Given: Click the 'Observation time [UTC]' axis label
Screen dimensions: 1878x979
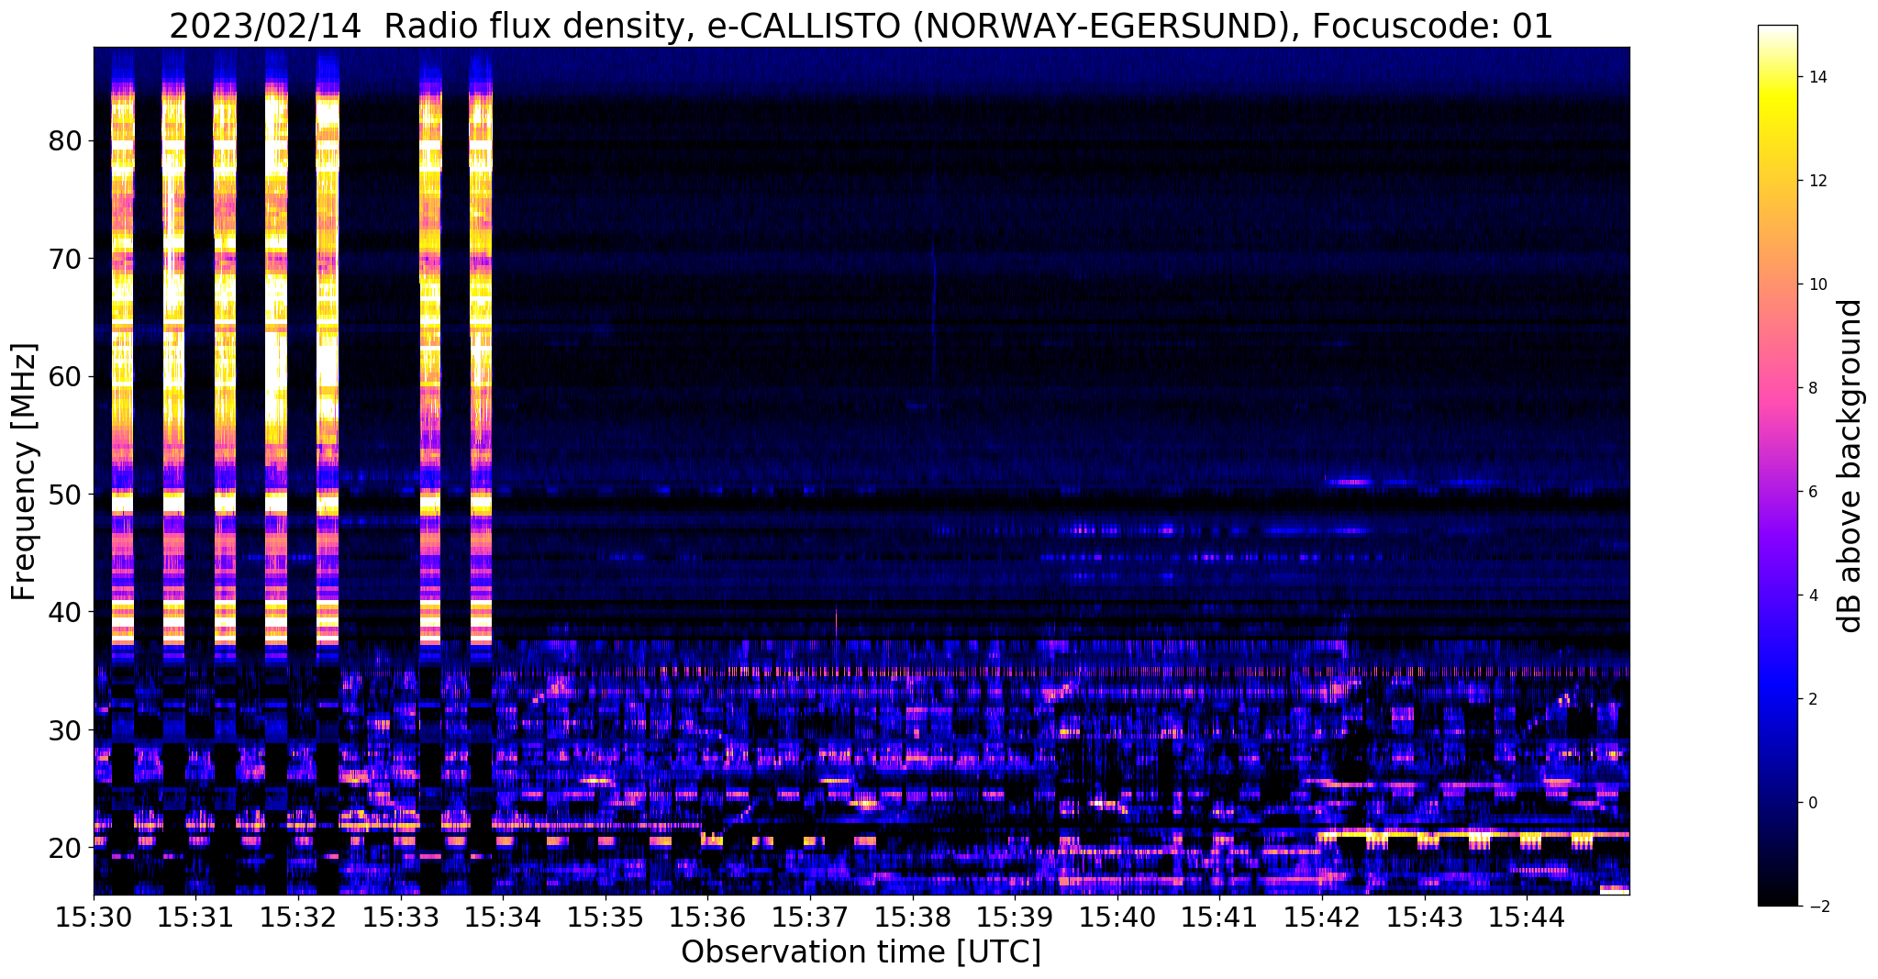Looking at the screenshot, I should 861,952.
